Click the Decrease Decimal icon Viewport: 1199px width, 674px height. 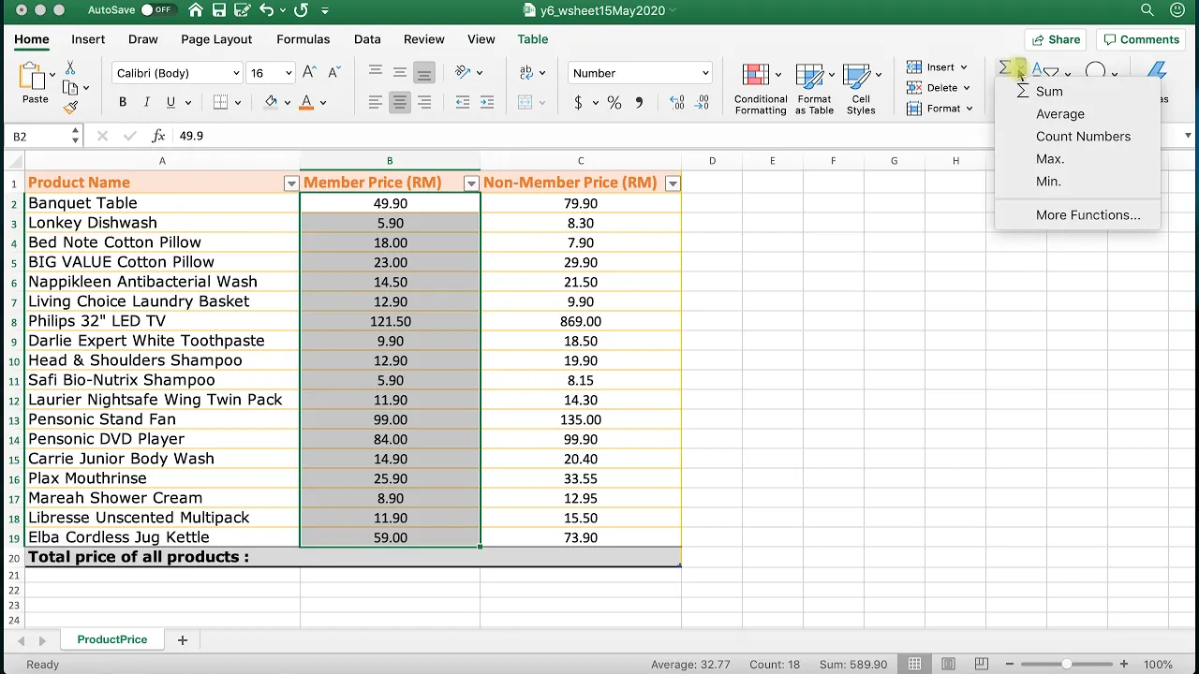pos(703,102)
